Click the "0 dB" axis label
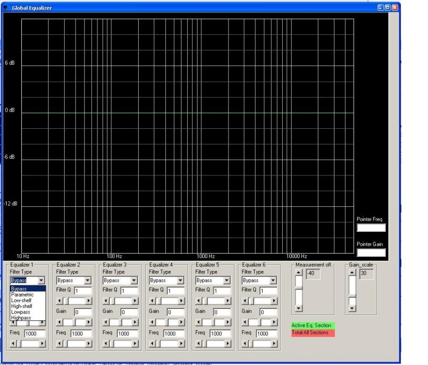This screenshot has height=365, width=428. tap(10, 110)
